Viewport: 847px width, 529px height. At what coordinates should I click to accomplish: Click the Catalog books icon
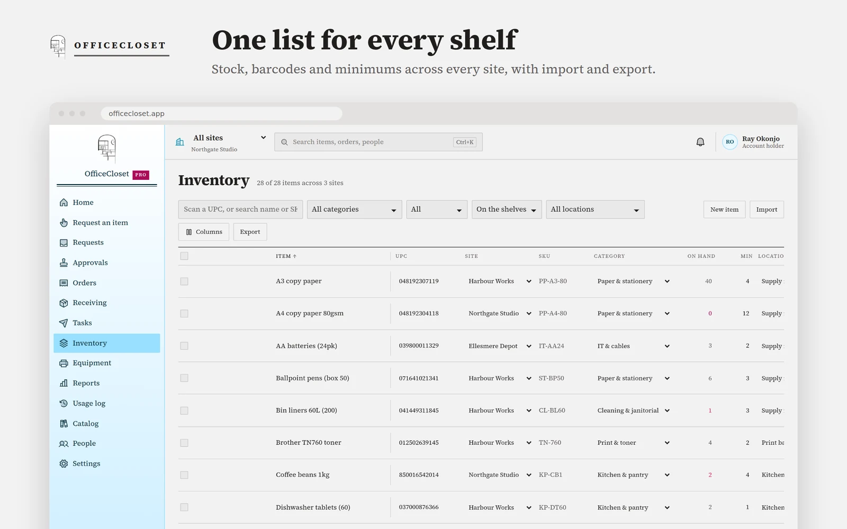click(64, 424)
